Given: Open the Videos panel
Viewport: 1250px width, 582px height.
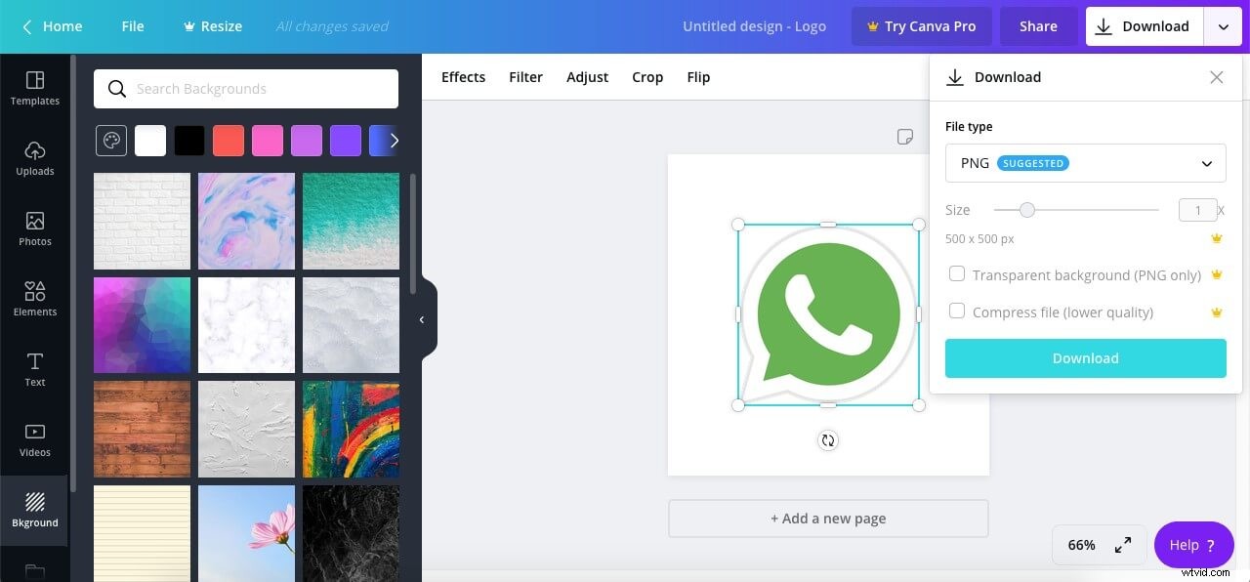Looking at the screenshot, I should click(x=34, y=438).
